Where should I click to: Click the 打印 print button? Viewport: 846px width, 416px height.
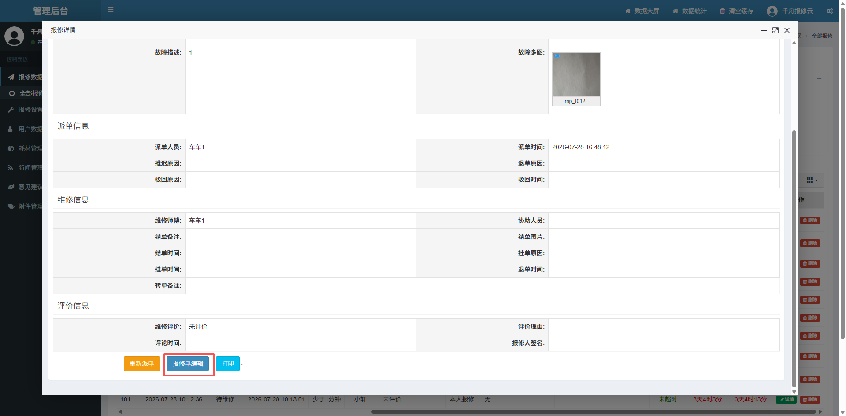coord(228,364)
